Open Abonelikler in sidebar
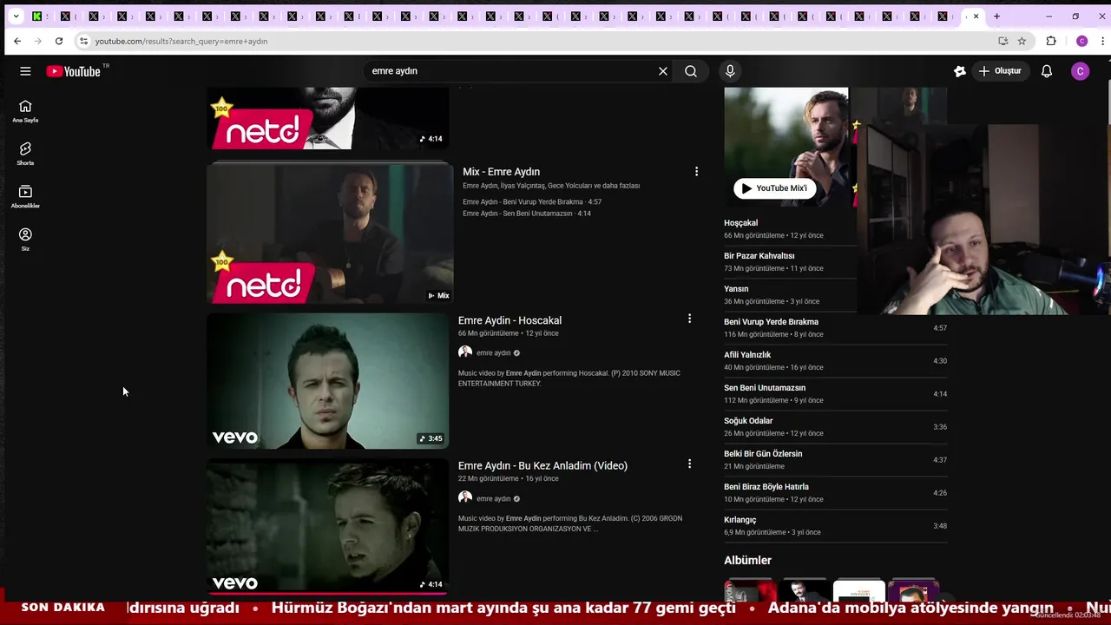1111x625 pixels. 25,197
